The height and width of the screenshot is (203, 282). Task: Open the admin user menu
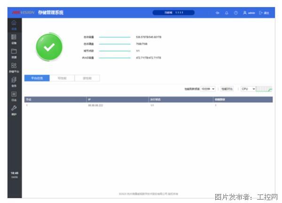[x=249, y=13]
